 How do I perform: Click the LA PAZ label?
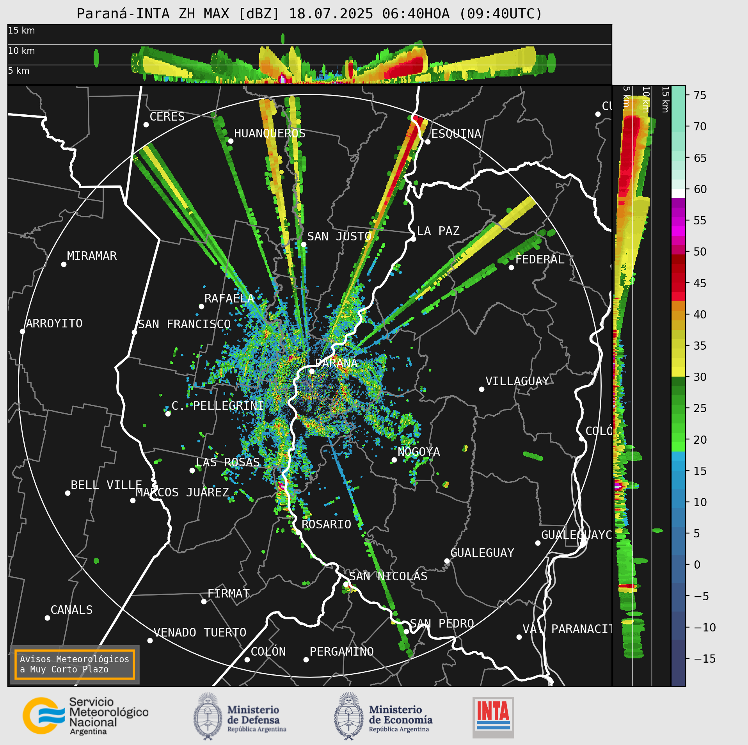coord(438,231)
